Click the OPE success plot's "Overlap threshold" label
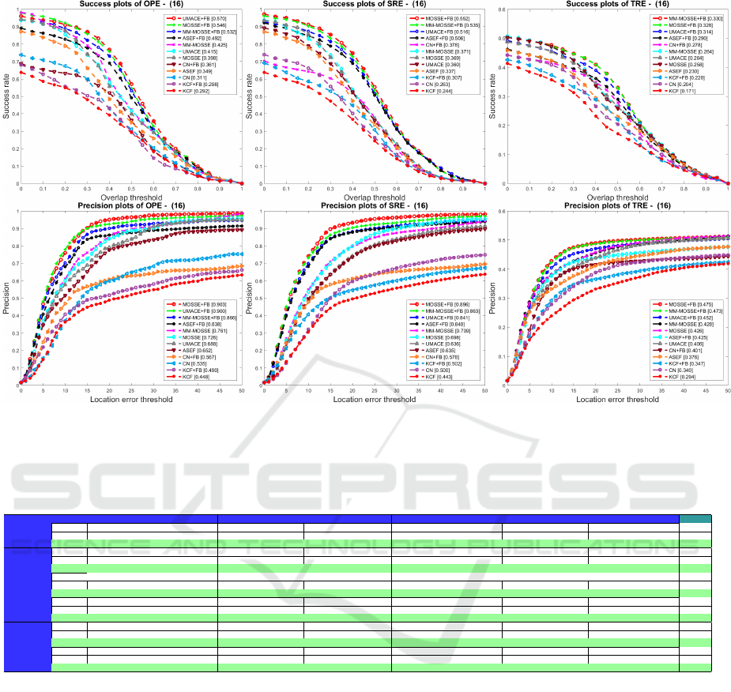Screen dimensions: 731x692 (x=131, y=197)
